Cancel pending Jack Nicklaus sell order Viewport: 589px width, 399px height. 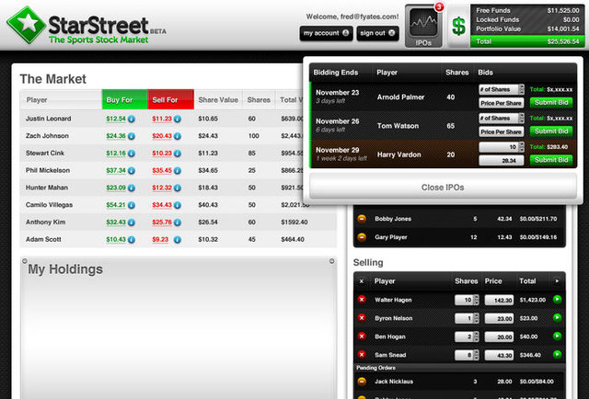tap(362, 382)
